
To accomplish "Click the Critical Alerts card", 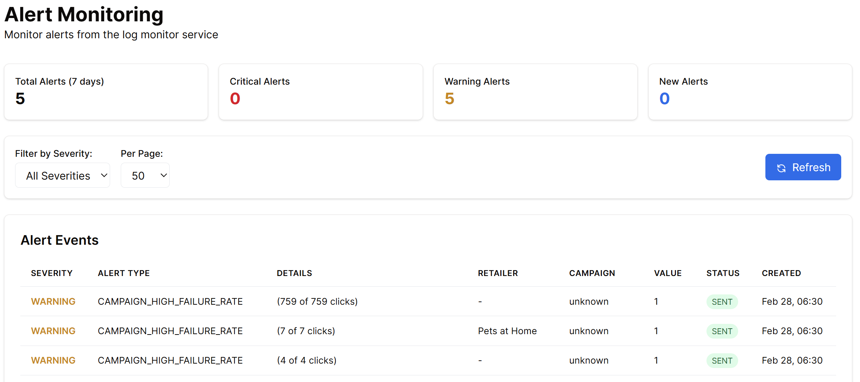I will click(x=321, y=92).
